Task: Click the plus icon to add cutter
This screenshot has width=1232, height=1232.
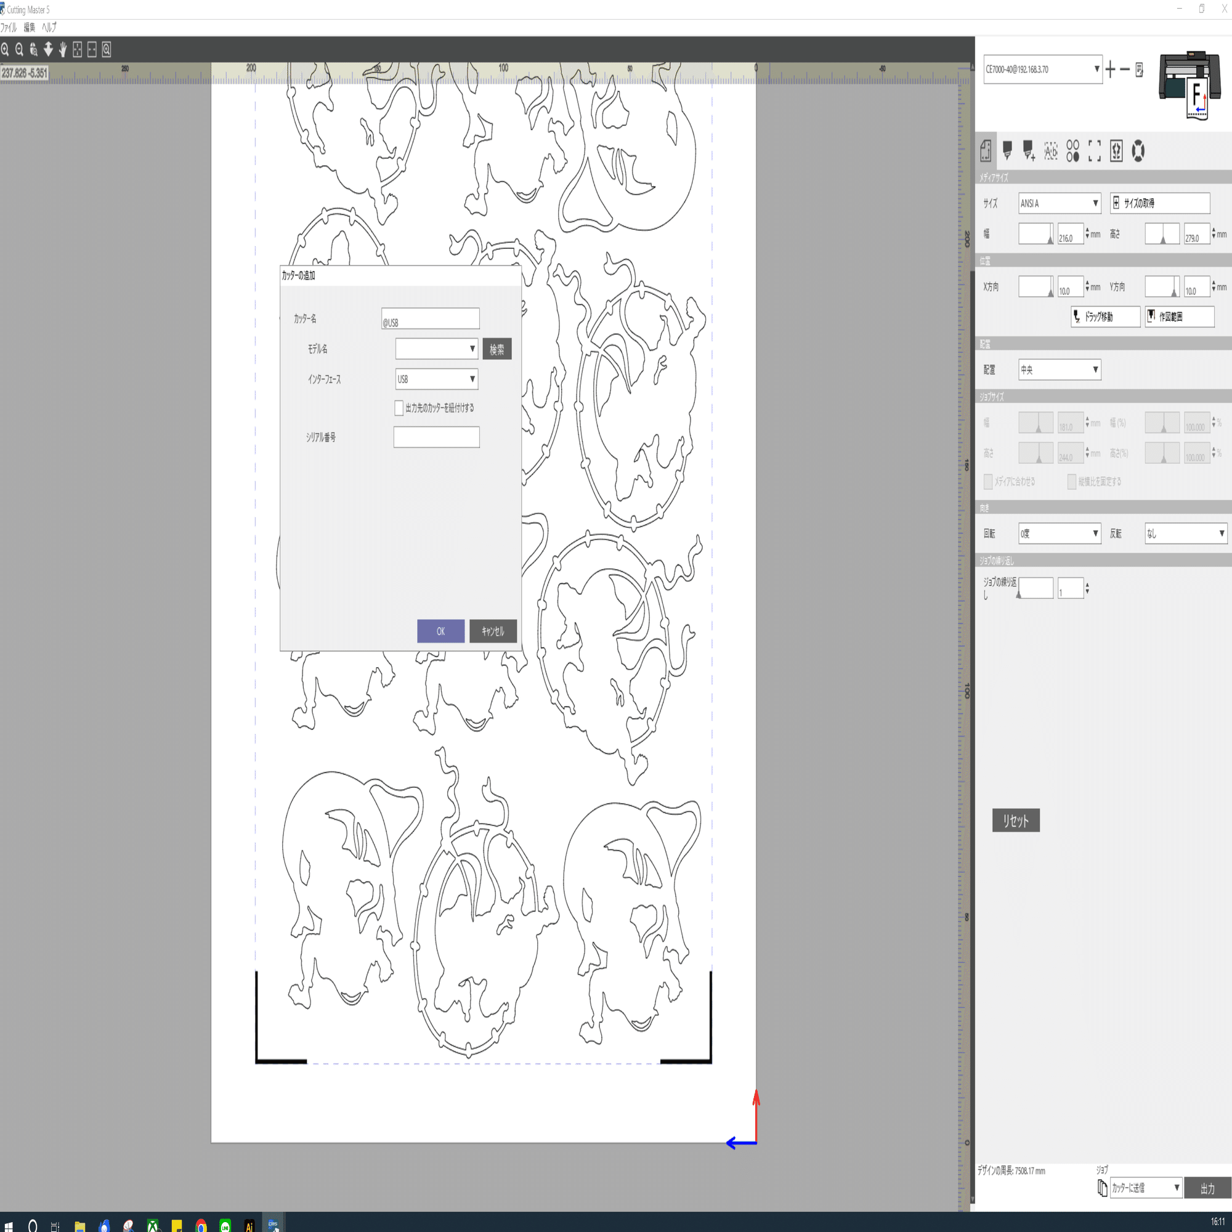Action: pos(1110,70)
